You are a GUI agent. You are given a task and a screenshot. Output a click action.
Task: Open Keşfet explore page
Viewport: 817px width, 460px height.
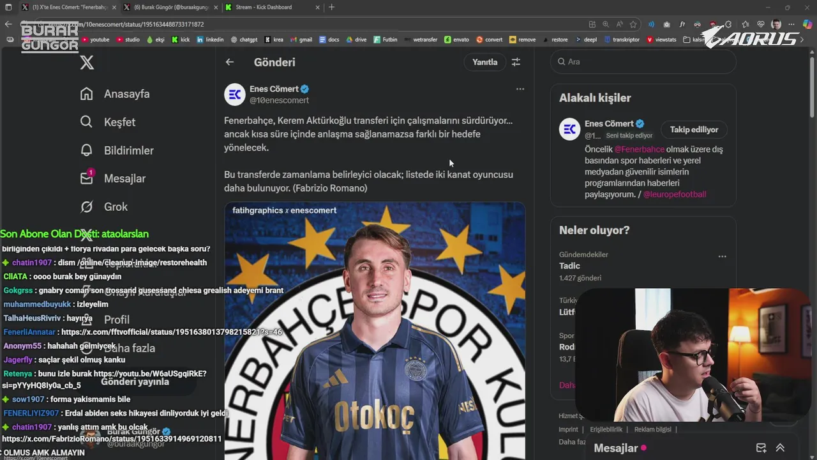(x=108, y=122)
